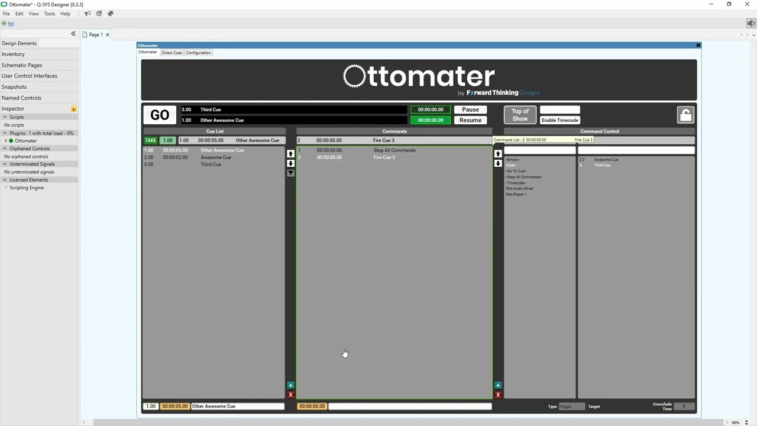Click the cue time field 00:00:05.00 at bottom
The height and width of the screenshot is (426, 757).
[174, 406]
